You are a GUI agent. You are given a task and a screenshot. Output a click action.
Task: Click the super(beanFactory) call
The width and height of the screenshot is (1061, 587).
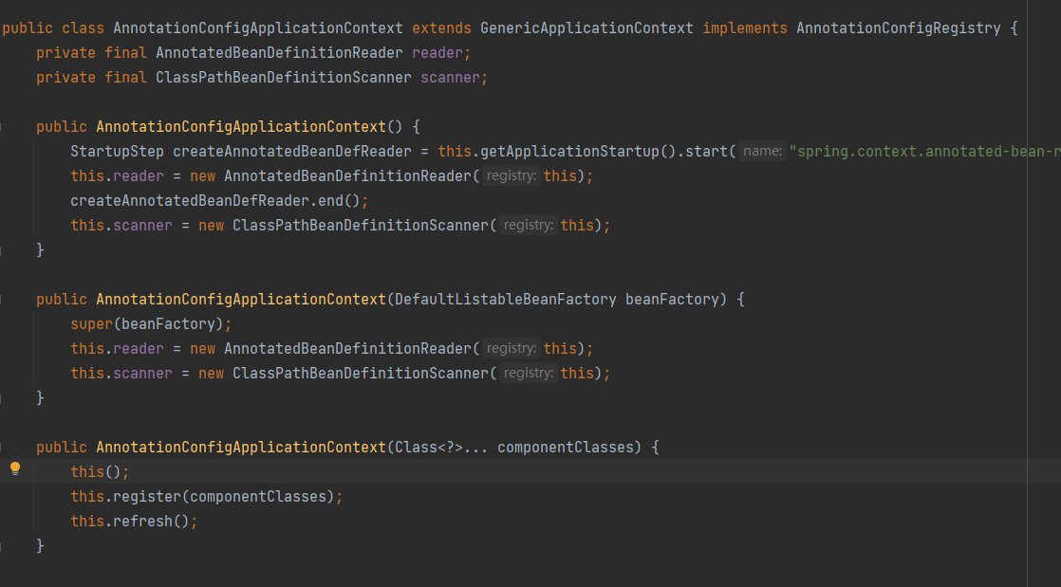tap(91, 324)
